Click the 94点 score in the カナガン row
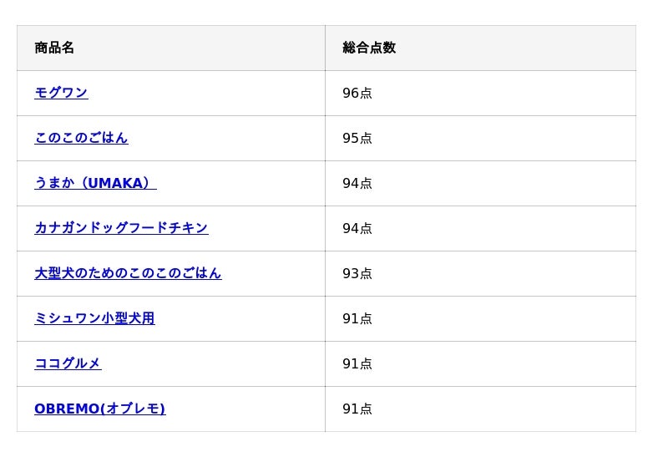668x457 pixels. click(357, 228)
